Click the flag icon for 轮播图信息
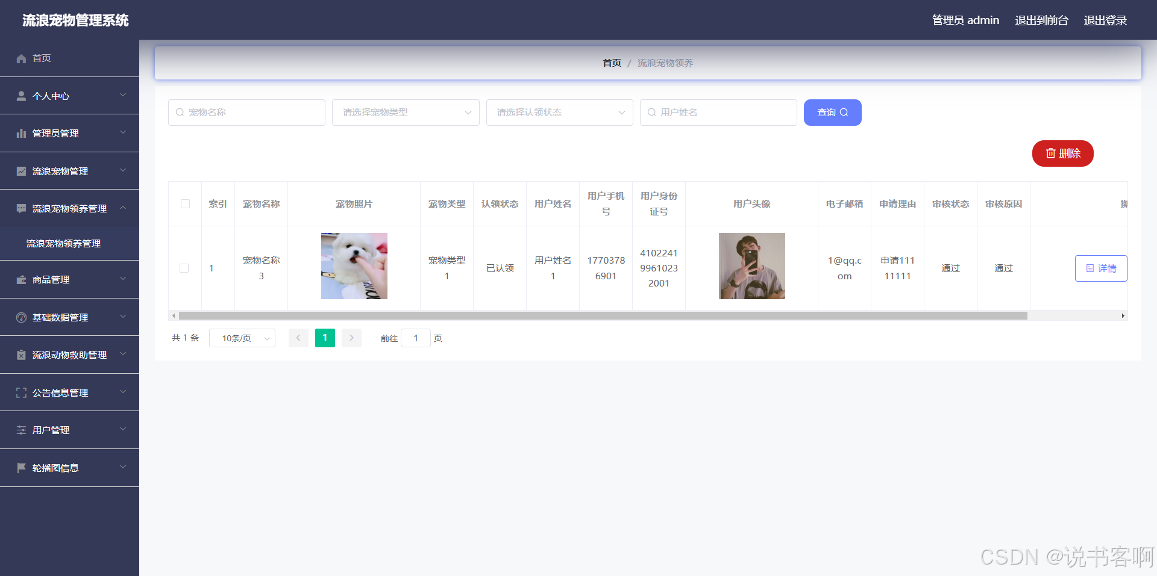1157x576 pixels. tap(21, 468)
